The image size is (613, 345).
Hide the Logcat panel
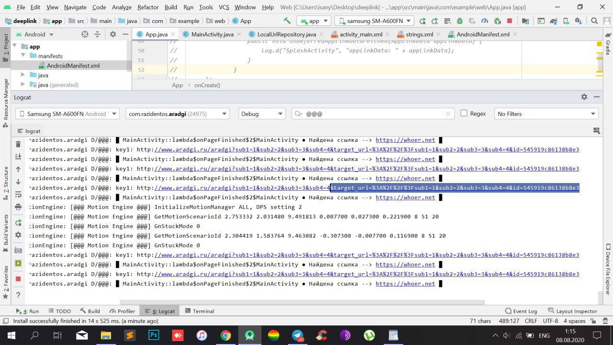click(597, 97)
